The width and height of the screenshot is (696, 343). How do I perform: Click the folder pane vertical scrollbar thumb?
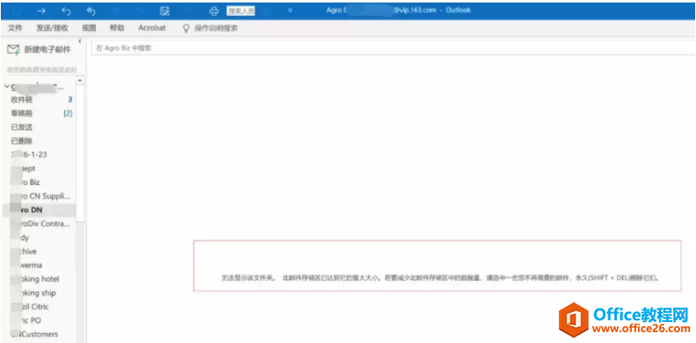coord(80,153)
